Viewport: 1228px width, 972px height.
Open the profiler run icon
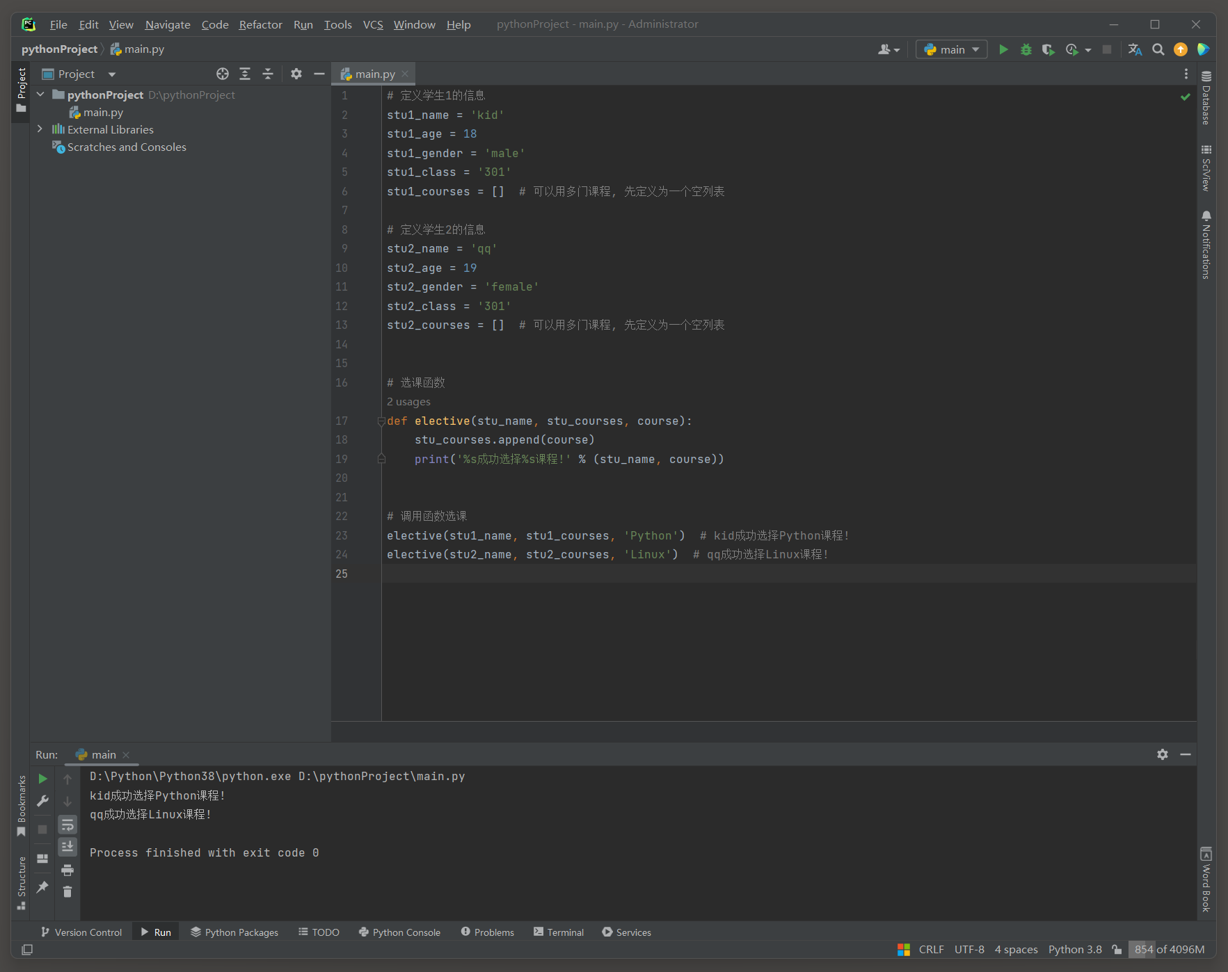tap(1071, 49)
